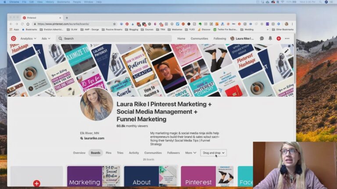This screenshot has width=337, height=189.
Task: Click the macOS Spotlight search icon
Action: coord(320,2)
